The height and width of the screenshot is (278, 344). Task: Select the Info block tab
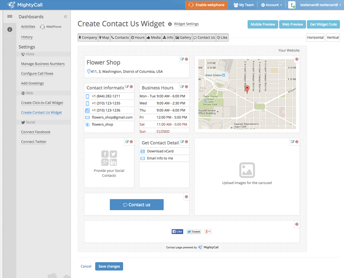[x=168, y=37]
